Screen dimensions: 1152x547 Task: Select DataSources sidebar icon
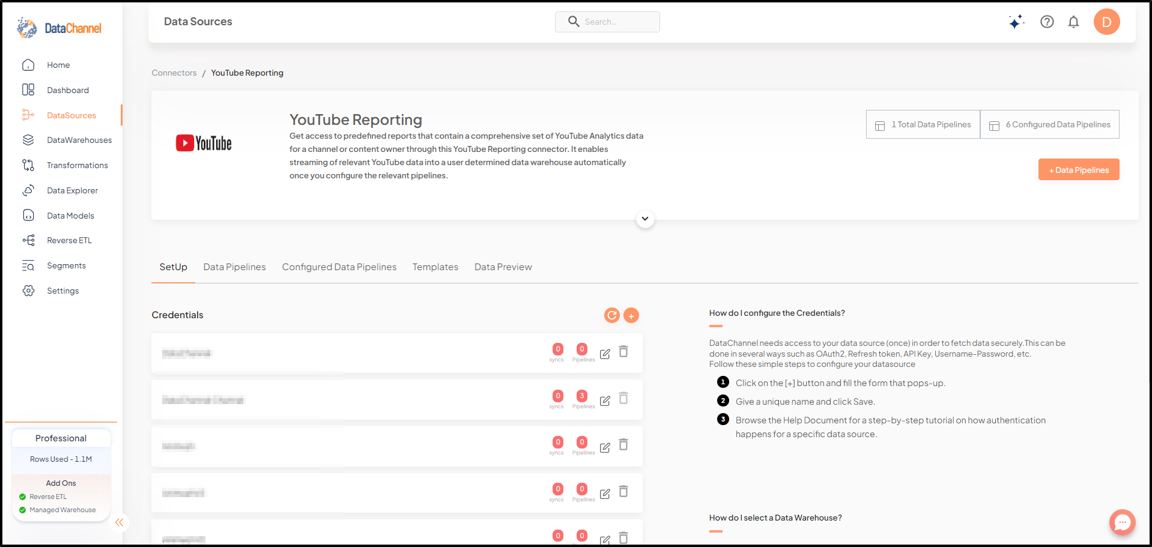28,115
